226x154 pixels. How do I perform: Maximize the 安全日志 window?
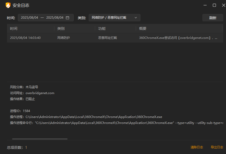click(x=214, y=5)
